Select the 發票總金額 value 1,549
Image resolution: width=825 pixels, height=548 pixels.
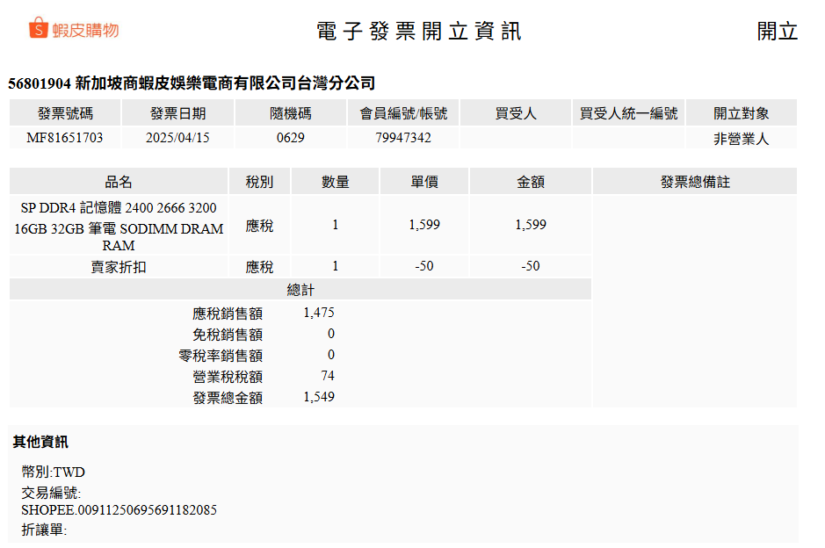(319, 397)
